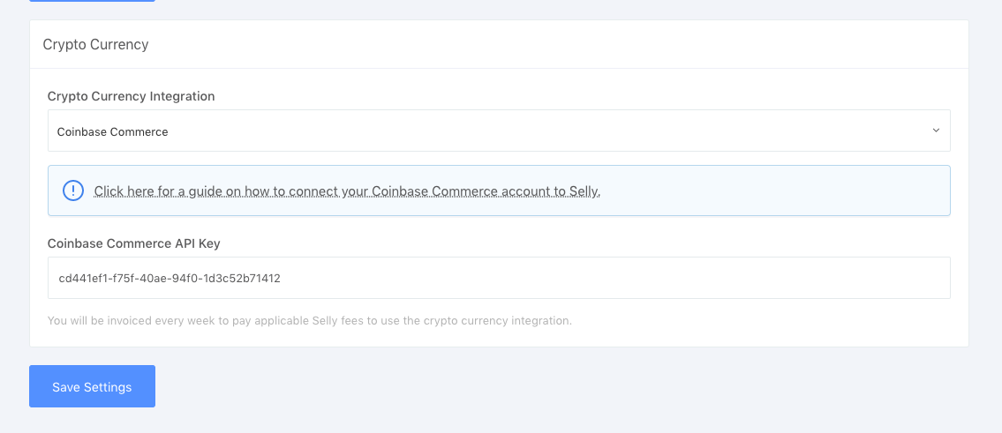Focus the Coinbase Commerce API Key field

click(x=499, y=278)
